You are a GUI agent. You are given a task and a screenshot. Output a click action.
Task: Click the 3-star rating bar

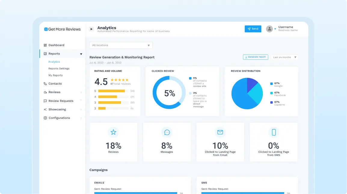point(113,102)
